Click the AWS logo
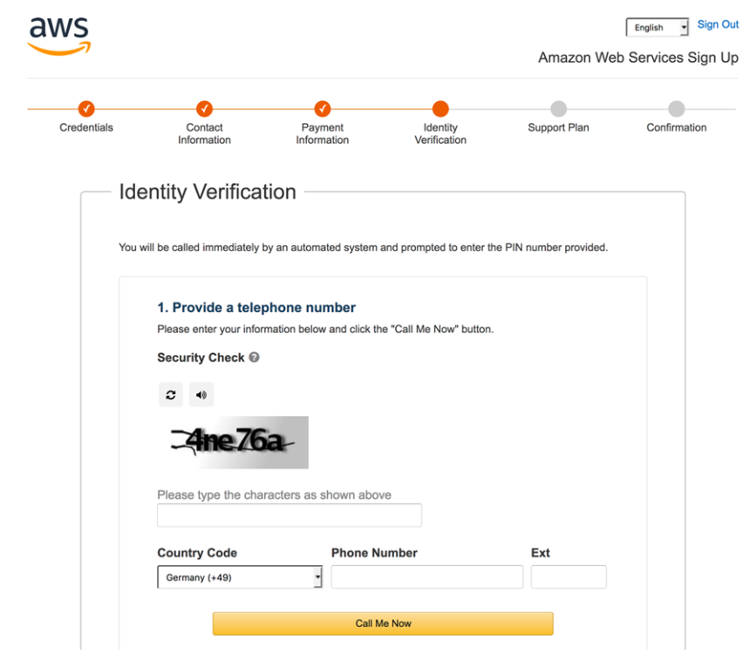This screenshot has height=661, width=756. pos(59,34)
